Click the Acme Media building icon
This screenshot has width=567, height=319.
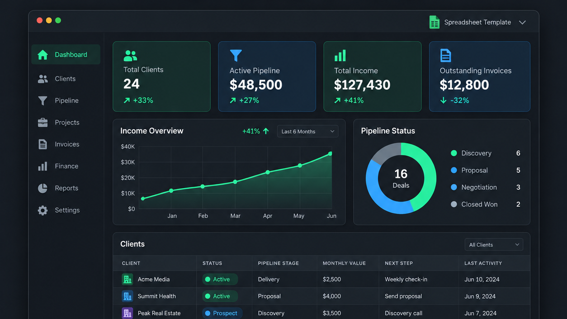click(x=127, y=279)
